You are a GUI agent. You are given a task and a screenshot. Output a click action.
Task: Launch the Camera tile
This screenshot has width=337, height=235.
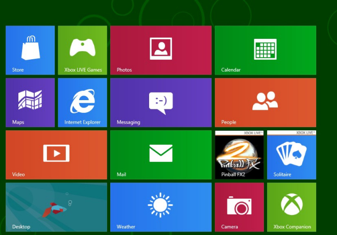pos(239,207)
